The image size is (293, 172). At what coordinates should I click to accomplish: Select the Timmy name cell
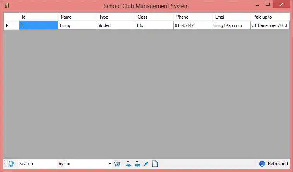point(77,25)
